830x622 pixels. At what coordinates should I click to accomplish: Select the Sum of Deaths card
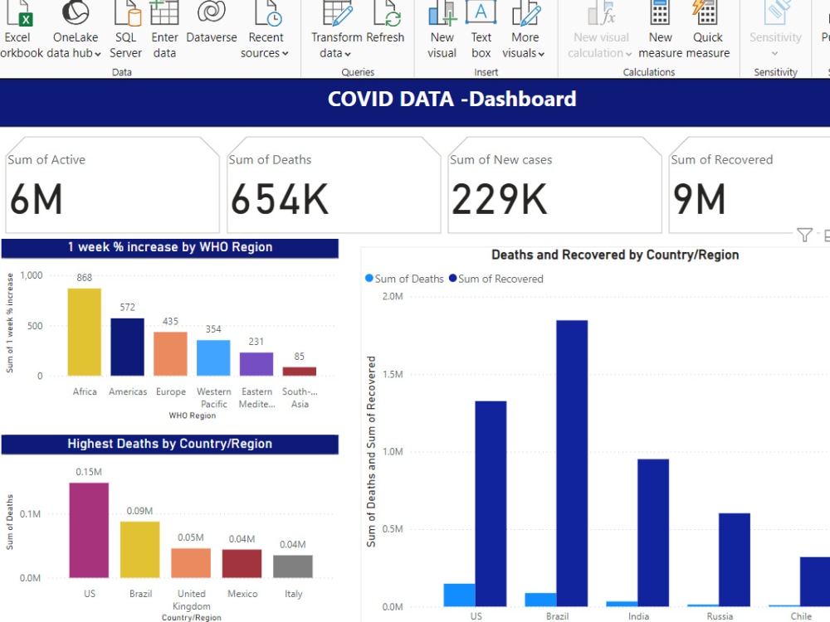click(334, 185)
